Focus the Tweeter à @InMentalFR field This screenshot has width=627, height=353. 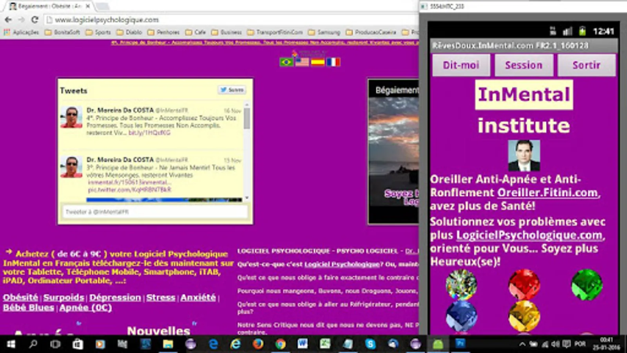(x=155, y=212)
